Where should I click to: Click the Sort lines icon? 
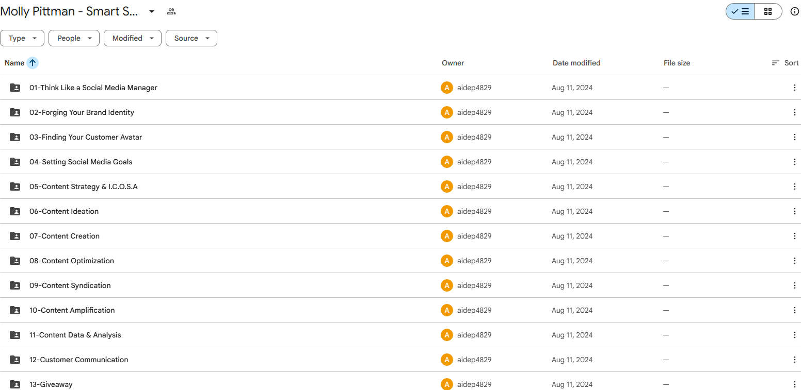click(x=775, y=63)
